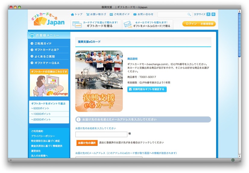Click the card icon on ギフトカードを贈る
Viewport: 249px width, 173px height.
pos(77,24)
